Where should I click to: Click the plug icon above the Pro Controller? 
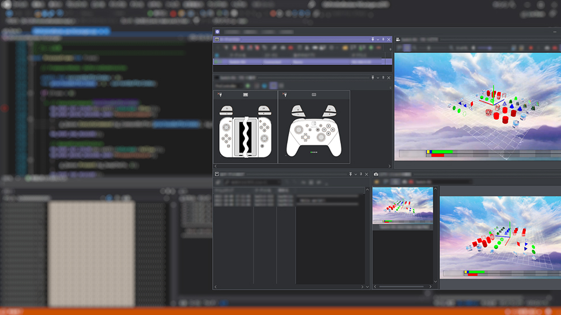pos(285,94)
